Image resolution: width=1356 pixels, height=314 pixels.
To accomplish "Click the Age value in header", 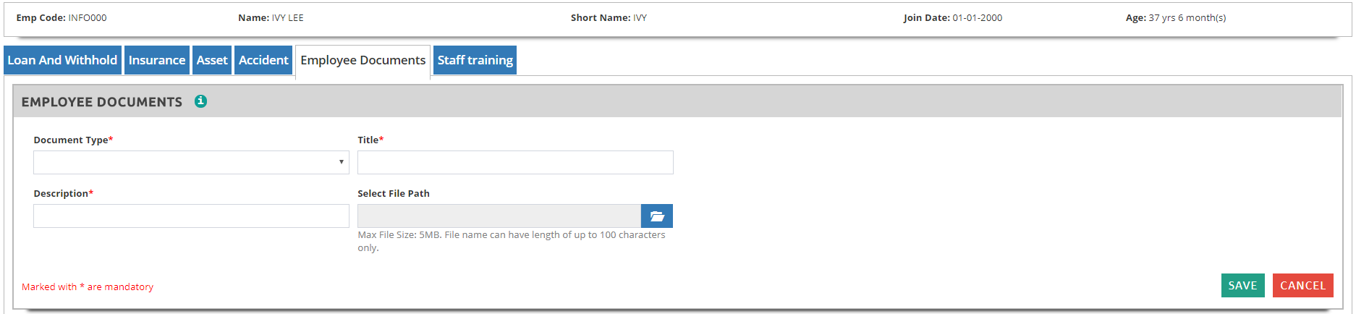I will [x=1187, y=18].
